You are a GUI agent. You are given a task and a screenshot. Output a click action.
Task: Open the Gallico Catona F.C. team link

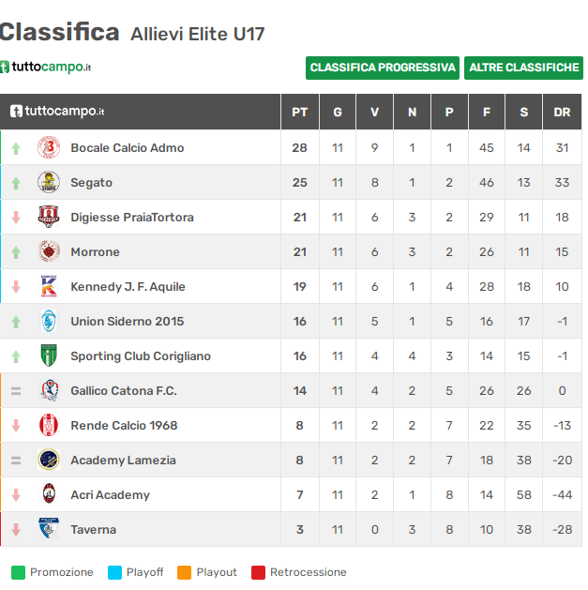coord(124,390)
